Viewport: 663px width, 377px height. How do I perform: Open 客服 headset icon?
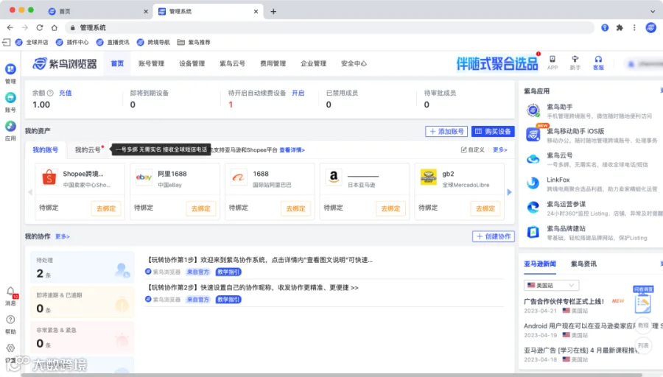pos(598,60)
